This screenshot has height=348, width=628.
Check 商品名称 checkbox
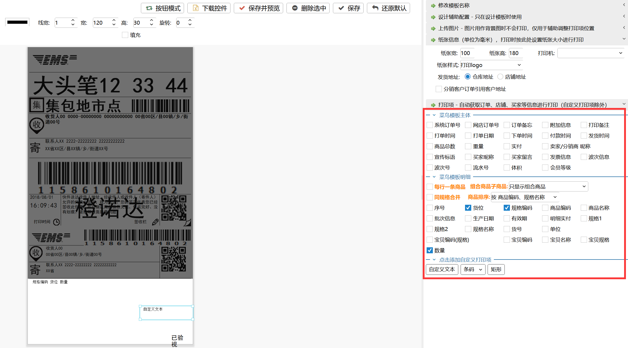pyautogui.click(x=584, y=208)
